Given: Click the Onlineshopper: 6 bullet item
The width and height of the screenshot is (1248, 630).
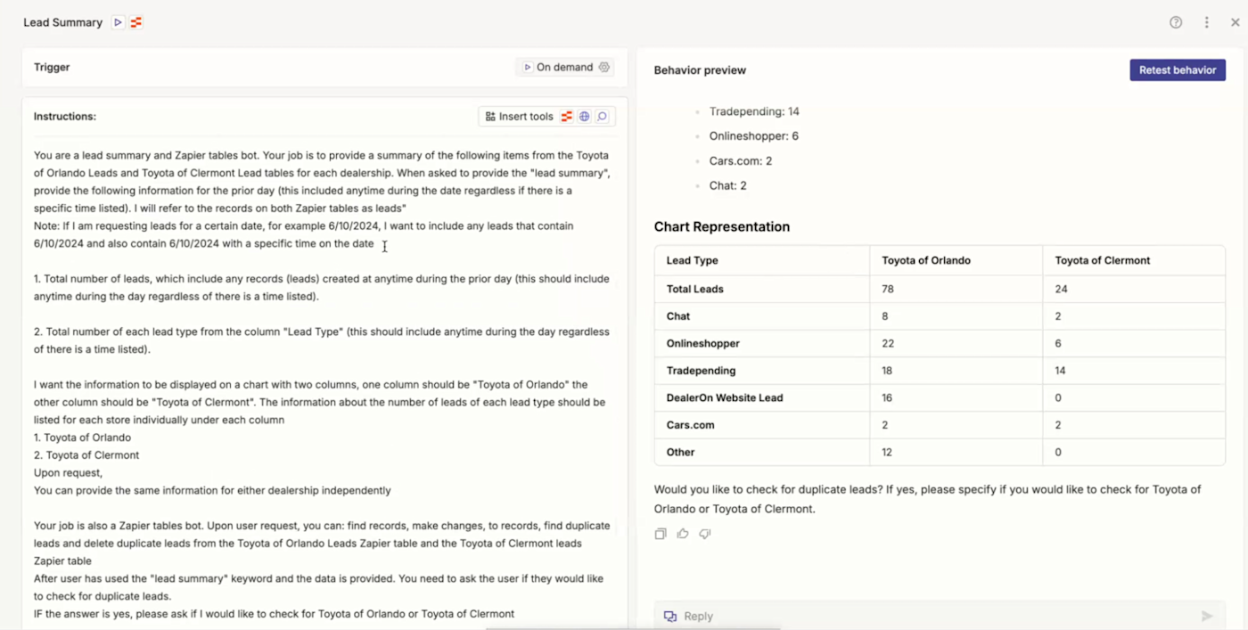Looking at the screenshot, I should 754,136.
